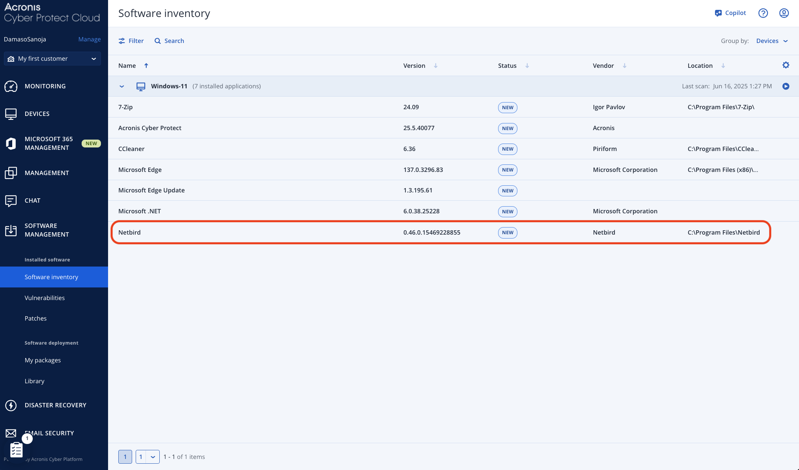Click page 1 pagination button
The width and height of the screenshot is (799, 470).
(125, 457)
